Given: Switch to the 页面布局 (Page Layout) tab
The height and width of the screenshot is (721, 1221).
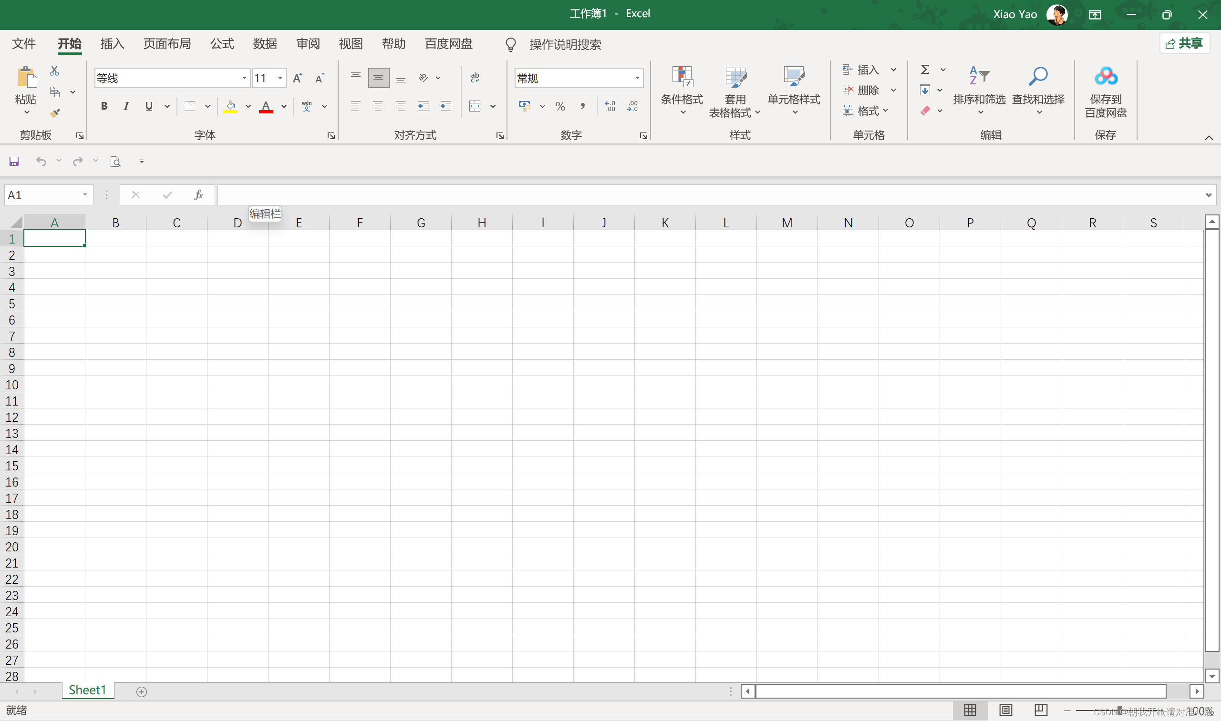Looking at the screenshot, I should 167,44.
